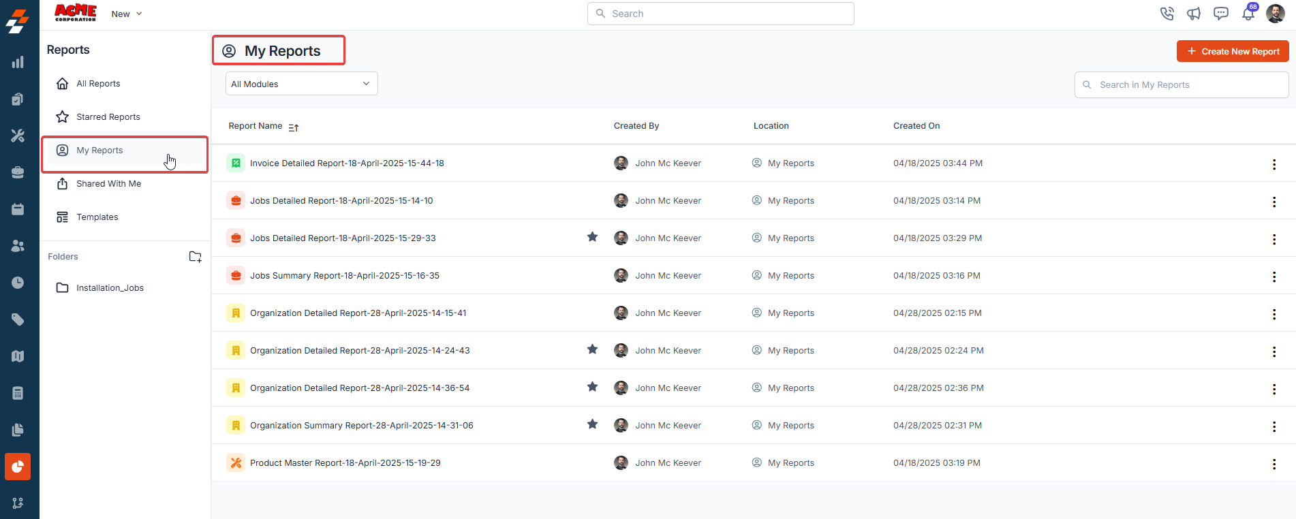Unstar Organization Summary Report 14-31-06
Image resolution: width=1296 pixels, height=519 pixels.
593,424
